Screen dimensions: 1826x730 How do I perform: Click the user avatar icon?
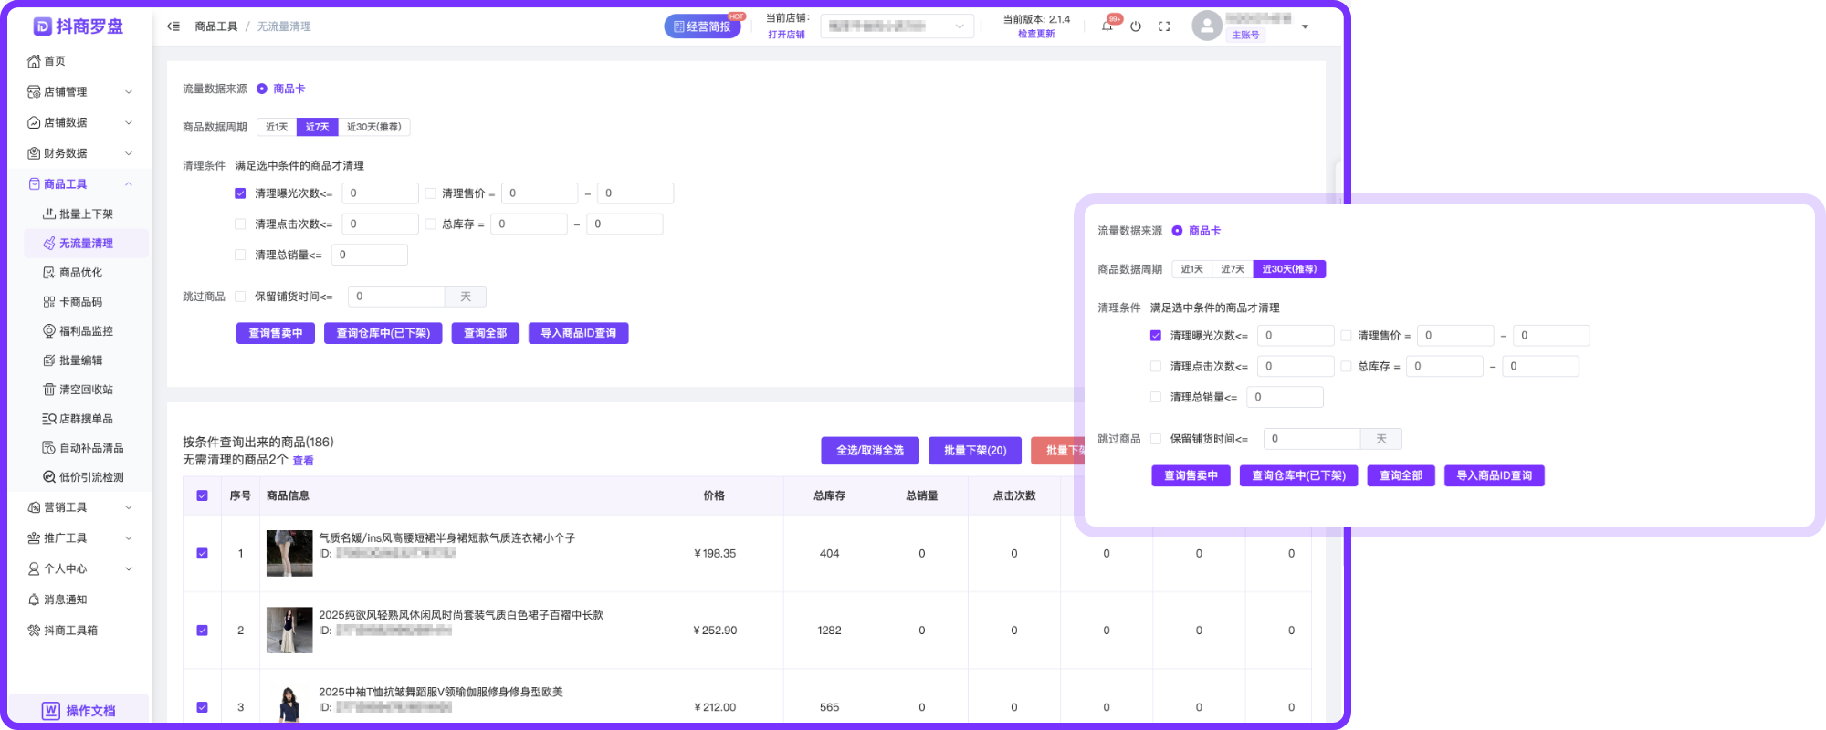pos(1206,26)
